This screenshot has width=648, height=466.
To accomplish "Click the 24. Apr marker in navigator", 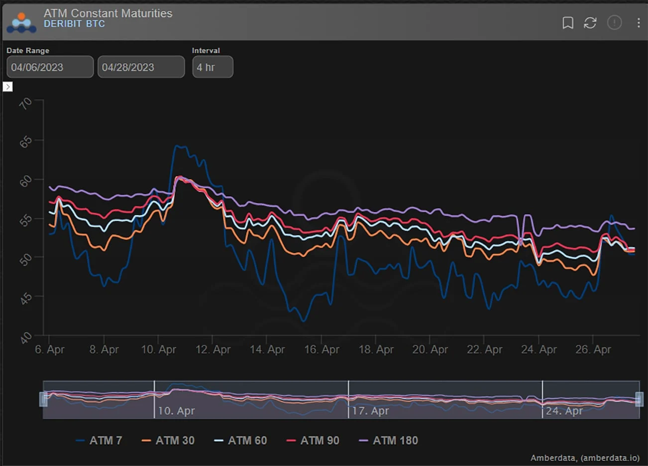I will point(564,411).
